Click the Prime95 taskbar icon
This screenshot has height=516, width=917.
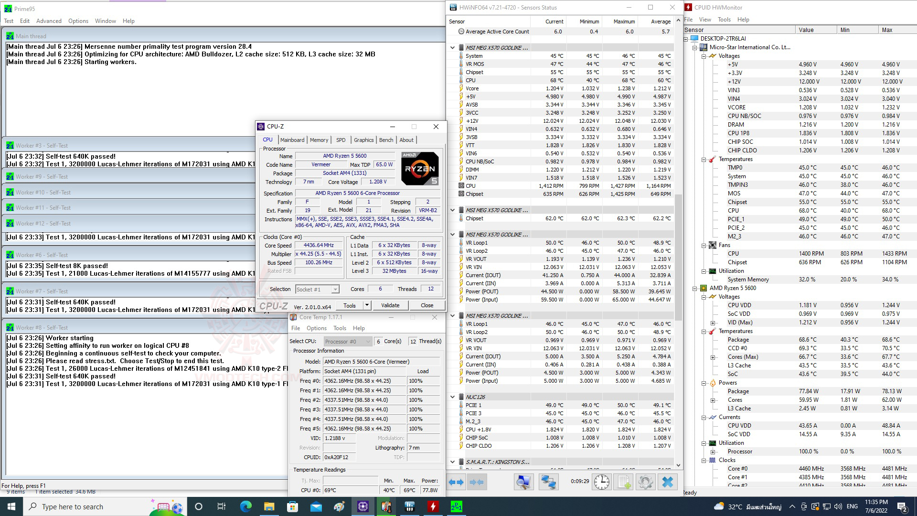[x=457, y=506]
